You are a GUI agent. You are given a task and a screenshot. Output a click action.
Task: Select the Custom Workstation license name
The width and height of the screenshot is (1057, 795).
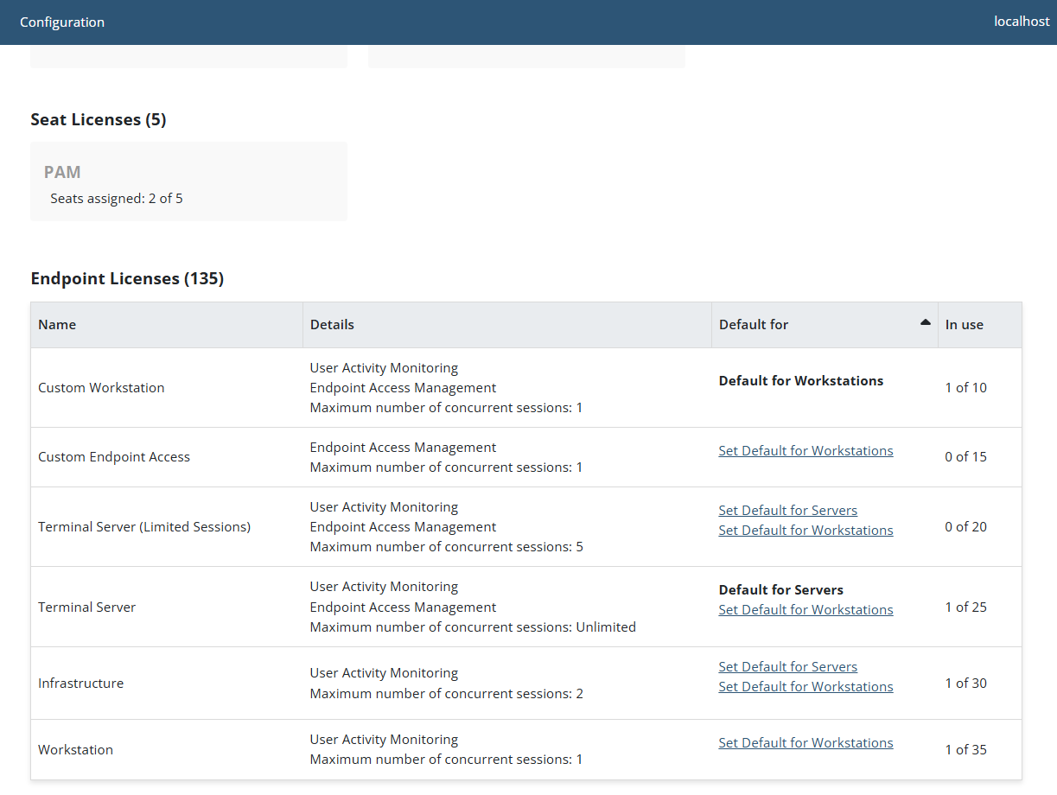pyautogui.click(x=101, y=388)
